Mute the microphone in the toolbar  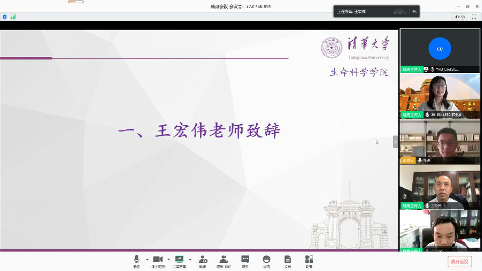[137, 261]
